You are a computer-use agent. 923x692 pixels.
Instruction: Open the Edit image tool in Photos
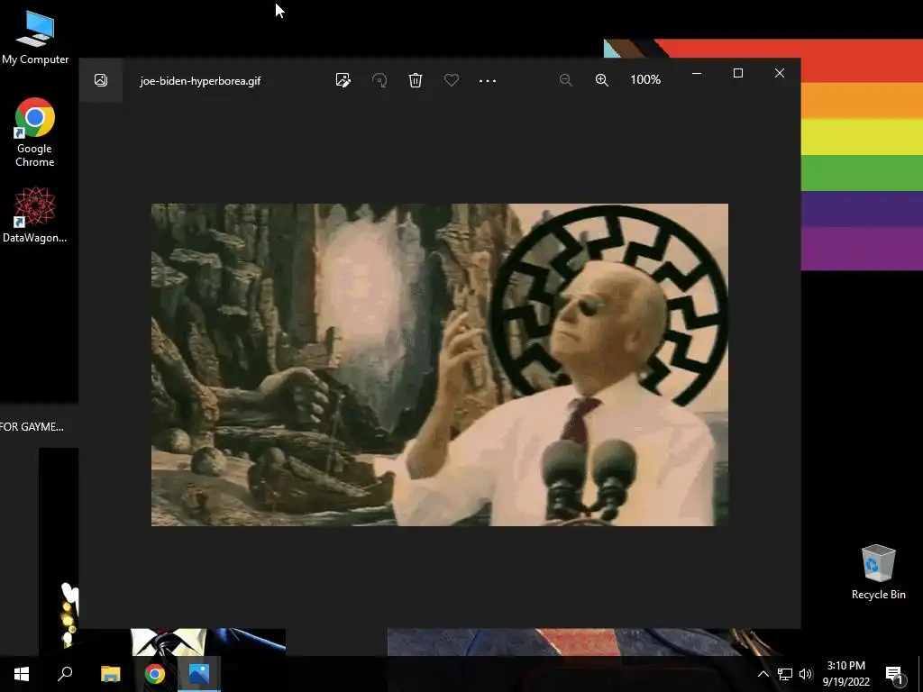pos(343,80)
